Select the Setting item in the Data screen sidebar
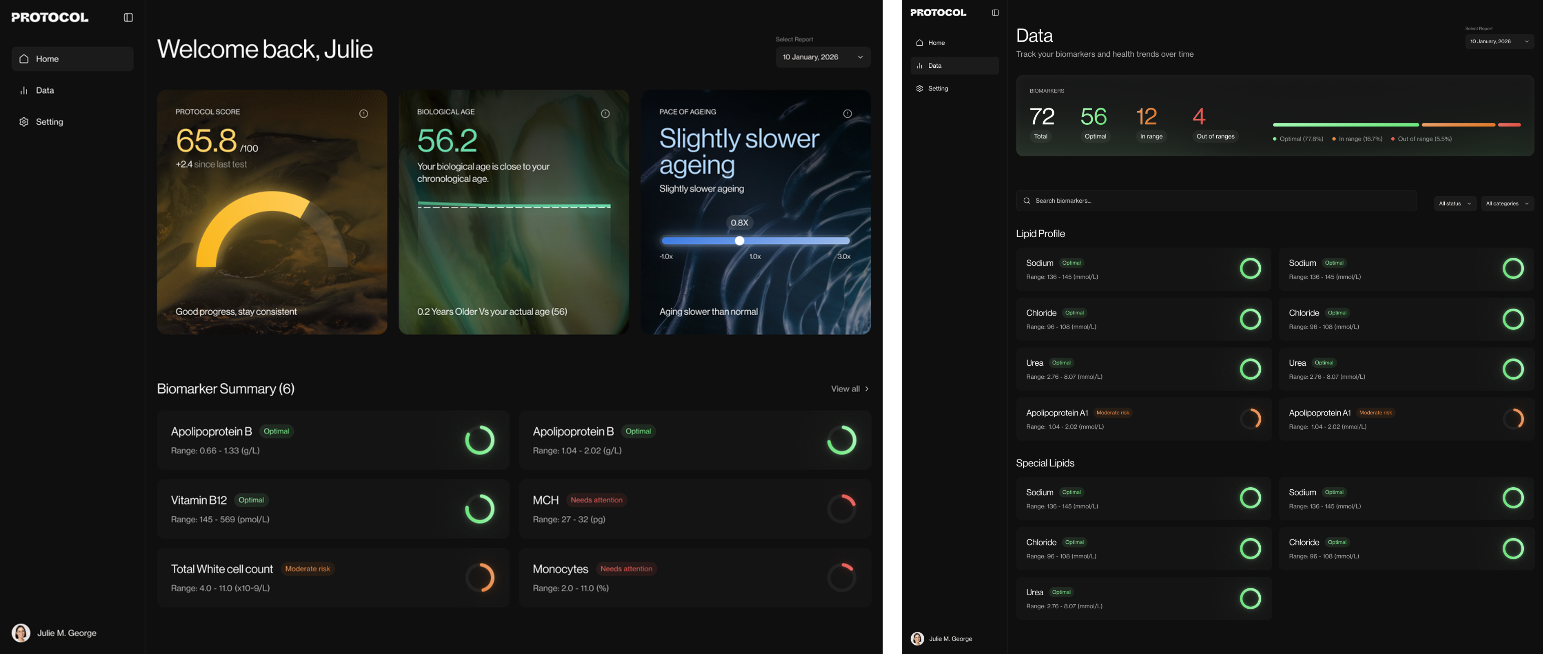Viewport: 1543px width, 654px height. [938, 88]
